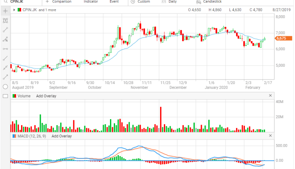295x169 pixels.
Task: Click the Volume red-green color swatch
Action: [x=14, y=96]
